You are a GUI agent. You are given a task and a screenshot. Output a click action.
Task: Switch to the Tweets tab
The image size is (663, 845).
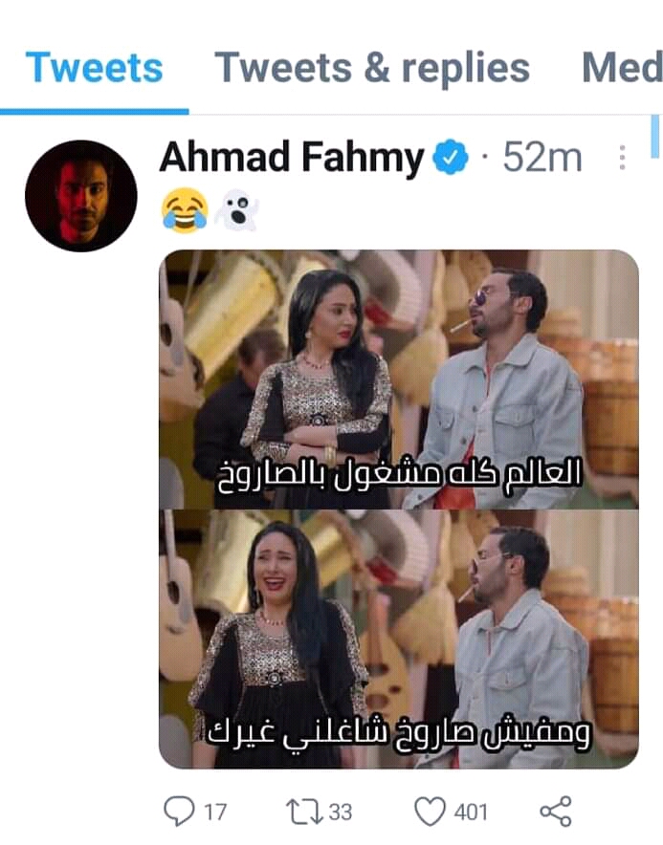pos(94,68)
